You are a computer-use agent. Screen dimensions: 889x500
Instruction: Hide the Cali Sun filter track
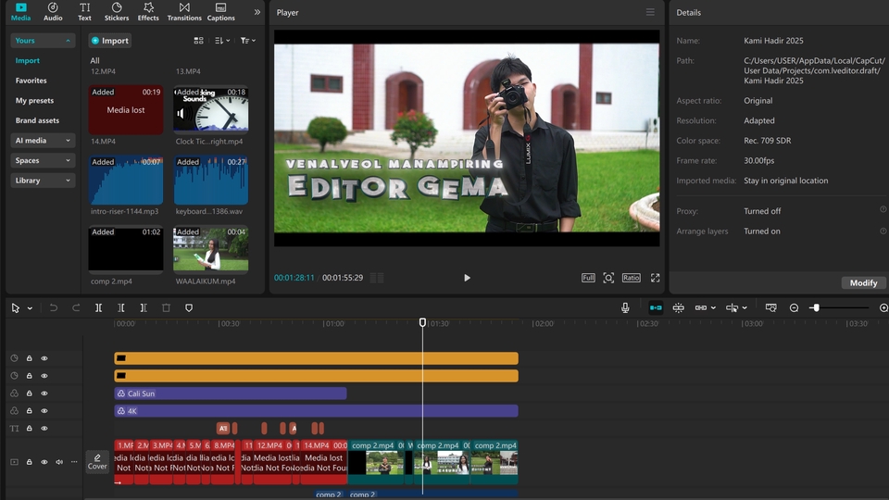point(44,394)
